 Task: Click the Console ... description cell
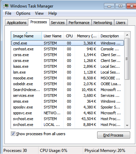[x=110, y=49]
